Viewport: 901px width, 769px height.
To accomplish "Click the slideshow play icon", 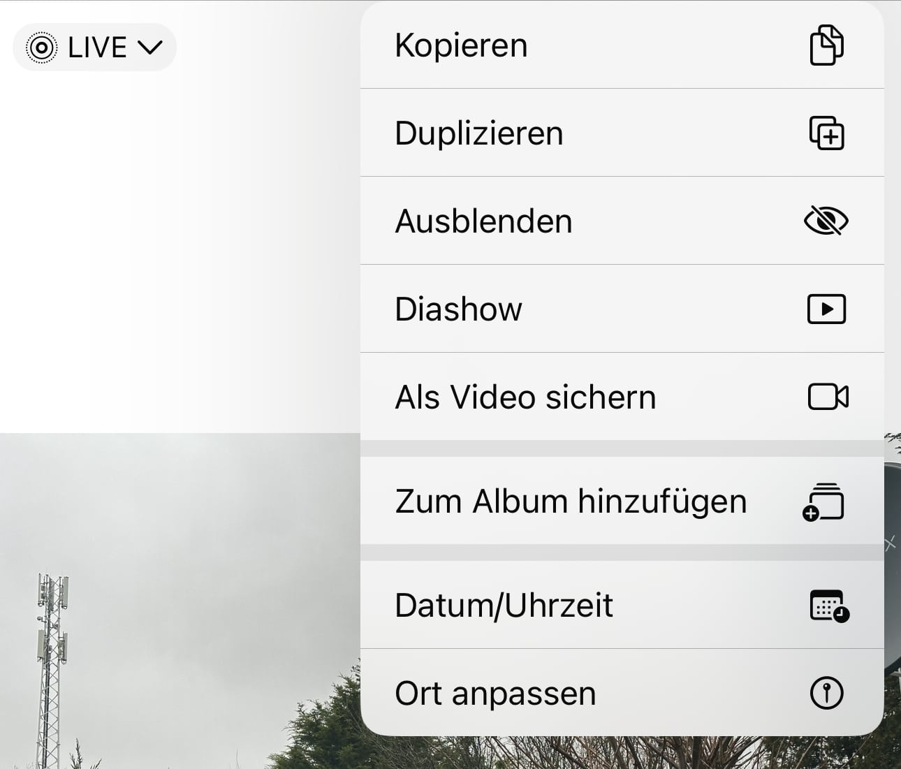I will coord(826,309).
